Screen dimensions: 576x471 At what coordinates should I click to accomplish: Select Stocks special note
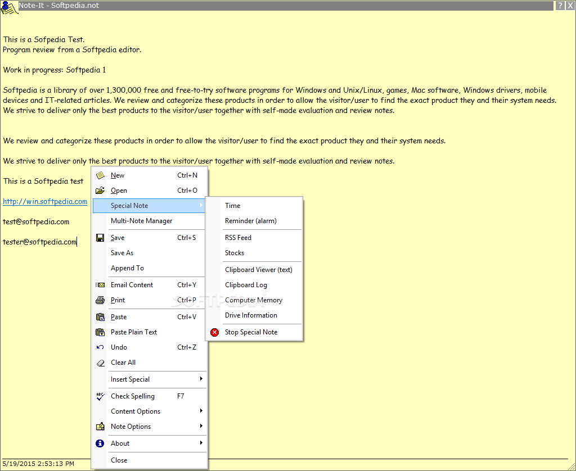click(254, 253)
